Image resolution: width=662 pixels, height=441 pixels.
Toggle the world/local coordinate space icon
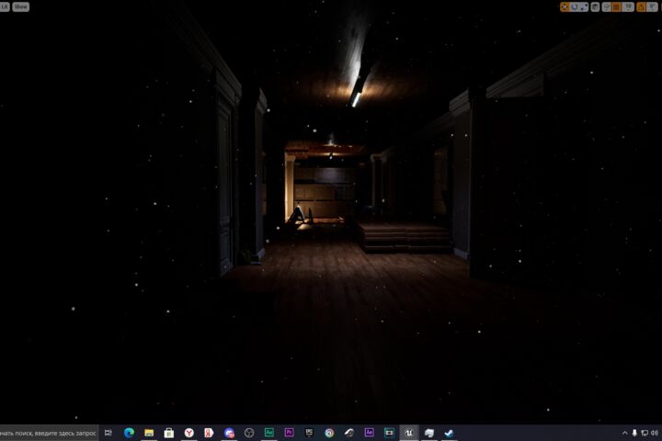pyautogui.click(x=595, y=6)
